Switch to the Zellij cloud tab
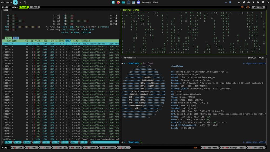Viewport: 270px width, 152px height. (35, 7)
